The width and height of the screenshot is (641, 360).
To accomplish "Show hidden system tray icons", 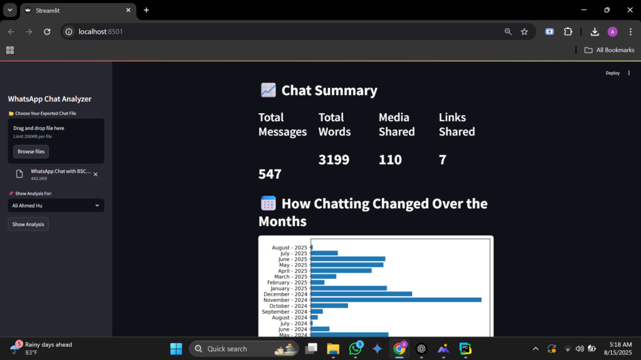I will [x=536, y=349].
